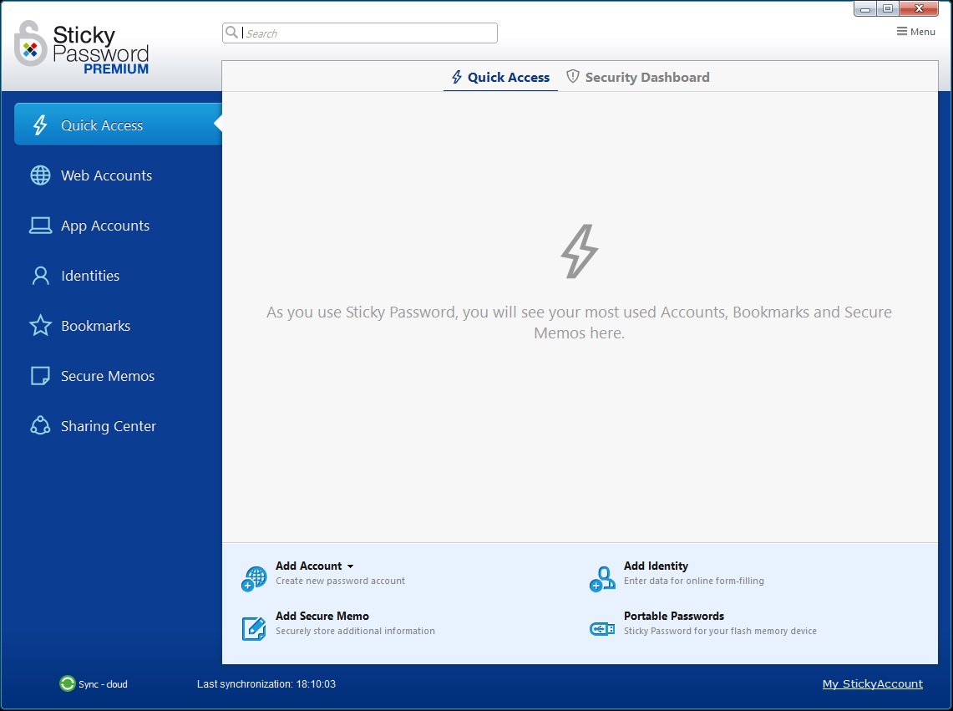Click the lightning bolt icon in the sidebar
The image size is (953, 711).
click(40, 124)
